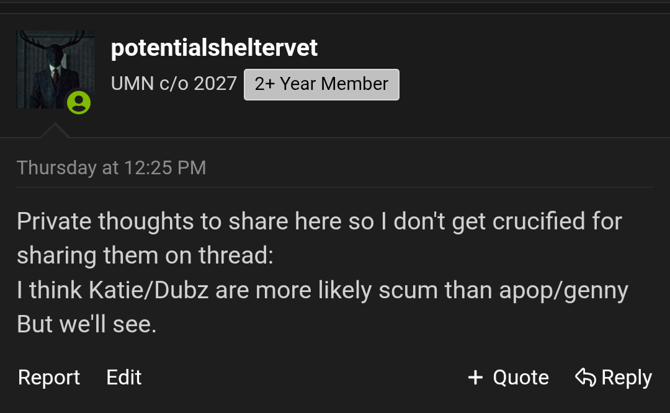Click the green online status icon

pyautogui.click(x=79, y=102)
